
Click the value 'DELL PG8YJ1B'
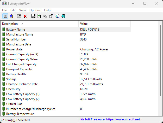(90, 30)
